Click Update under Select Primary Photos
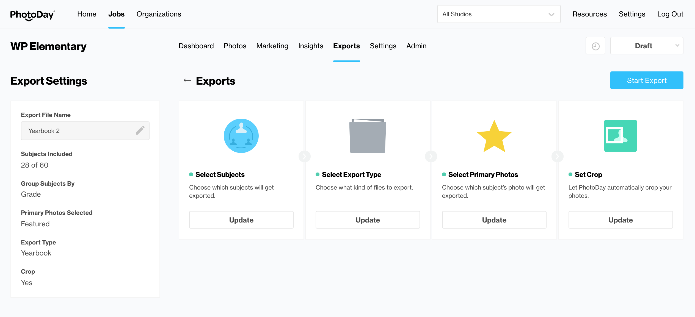Viewport: 695px width, 317px height. 494,220
